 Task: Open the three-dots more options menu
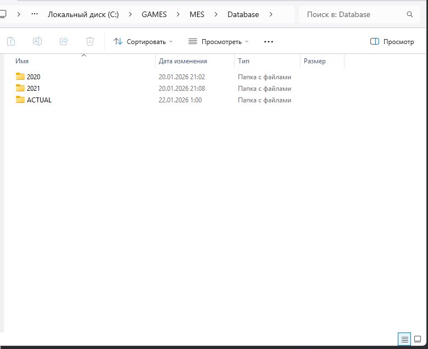[x=269, y=42]
